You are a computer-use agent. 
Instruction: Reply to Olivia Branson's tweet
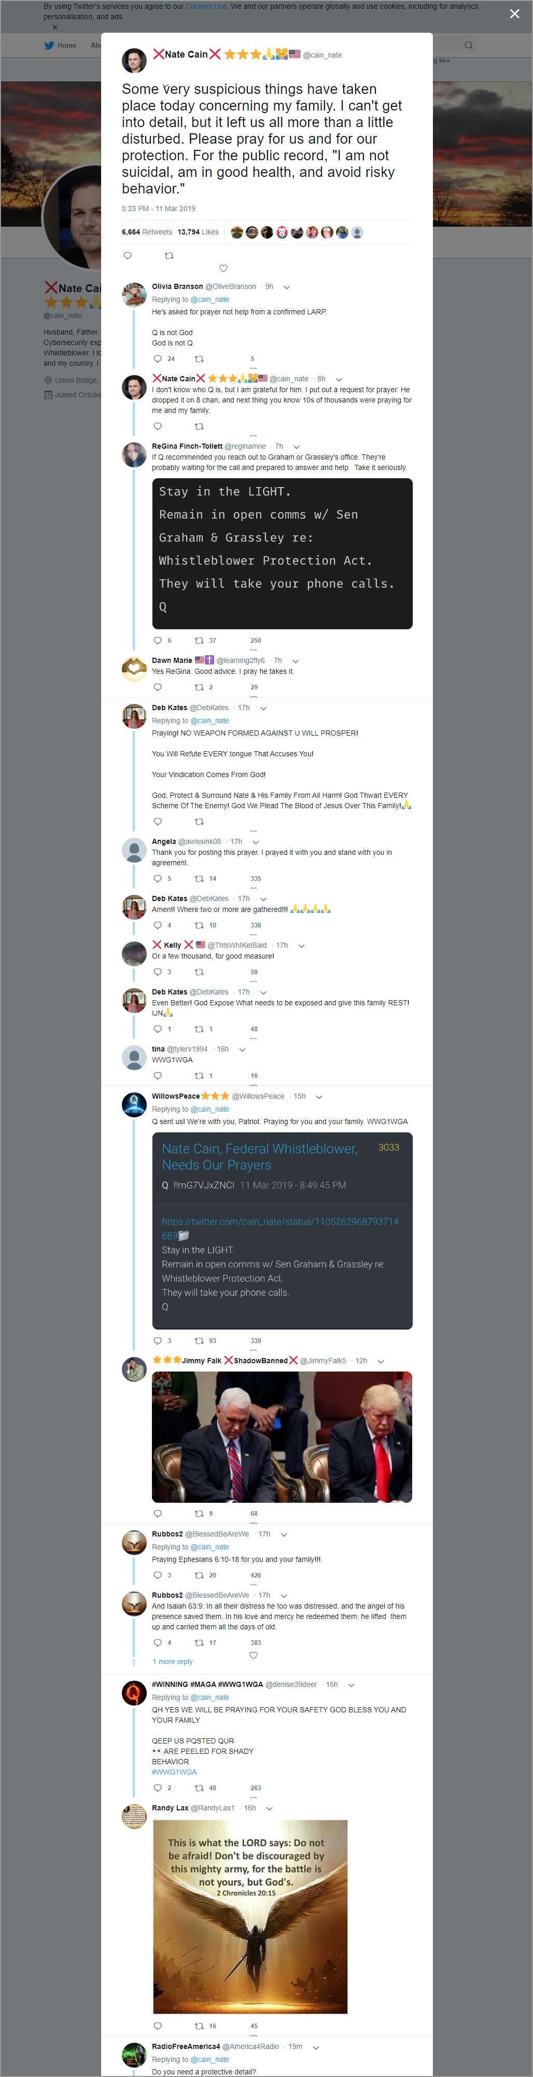(157, 359)
